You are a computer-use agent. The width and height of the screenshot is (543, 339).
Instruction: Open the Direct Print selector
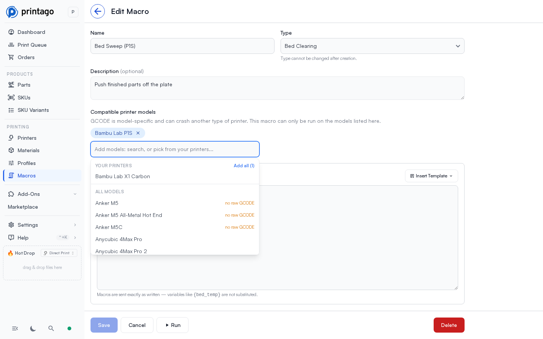(x=59, y=253)
